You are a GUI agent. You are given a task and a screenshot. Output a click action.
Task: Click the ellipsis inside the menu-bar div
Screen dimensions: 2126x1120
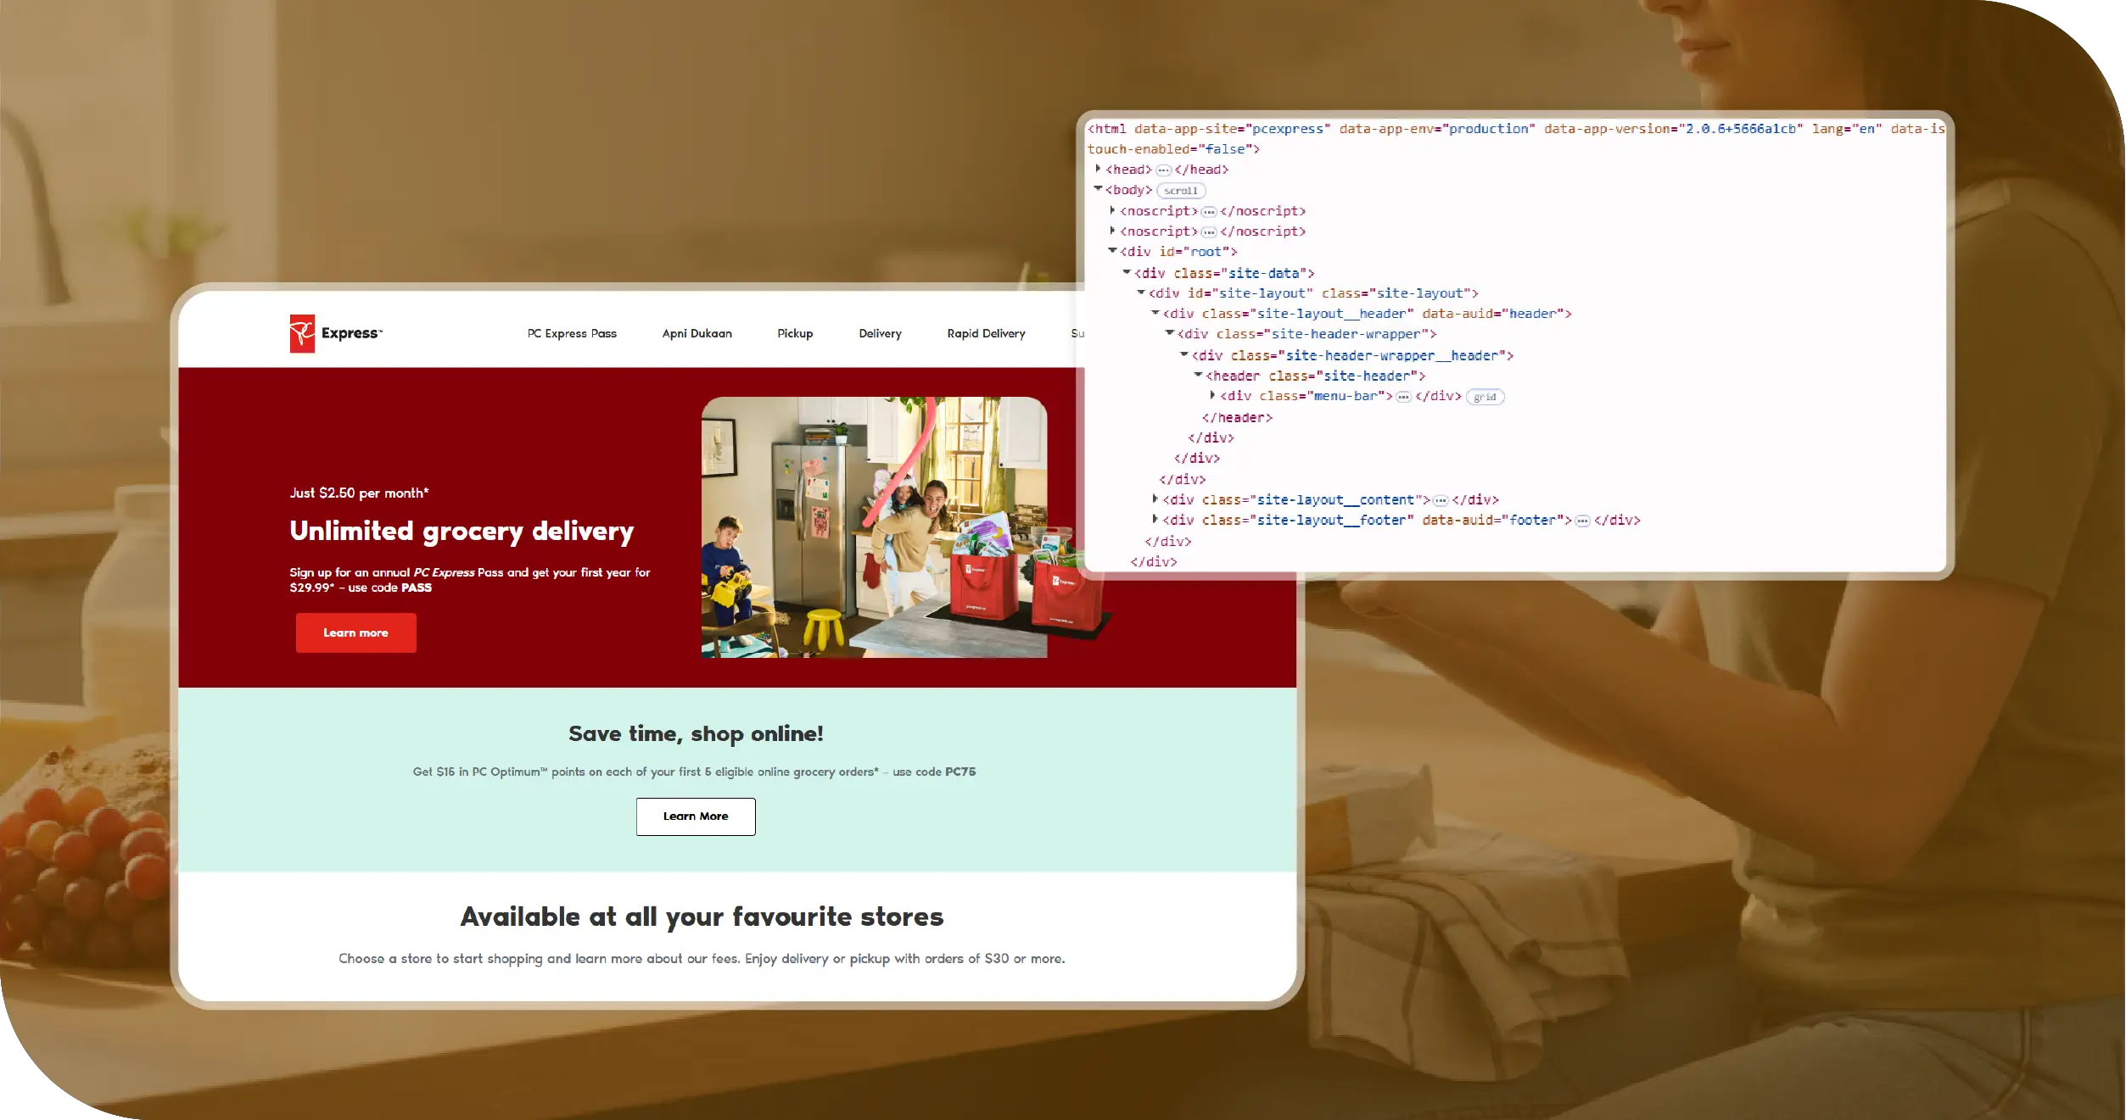click(x=1403, y=397)
